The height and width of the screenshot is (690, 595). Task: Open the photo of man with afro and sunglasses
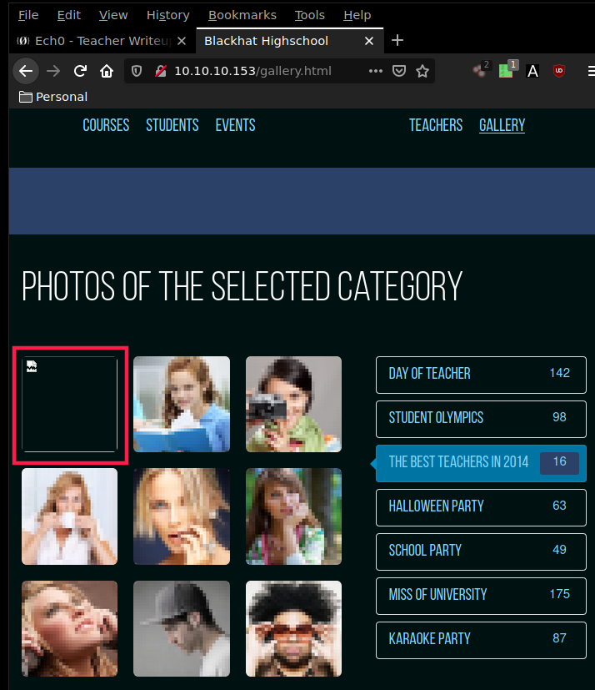293,628
